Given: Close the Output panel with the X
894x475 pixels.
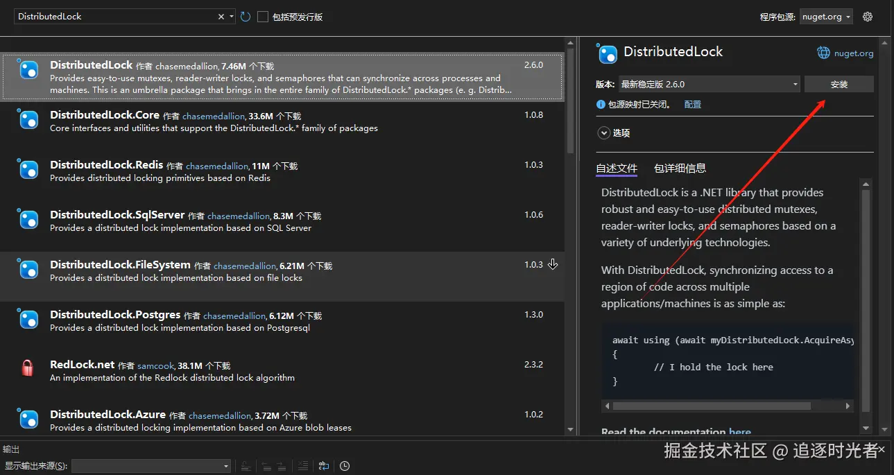Looking at the screenshot, I should coord(882,449).
